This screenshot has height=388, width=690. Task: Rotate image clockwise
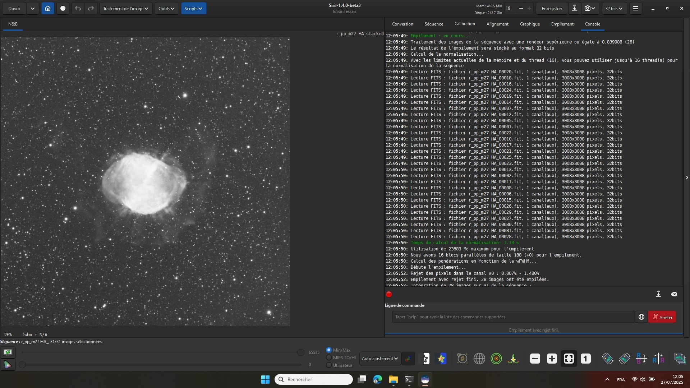(x=625, y=359)
